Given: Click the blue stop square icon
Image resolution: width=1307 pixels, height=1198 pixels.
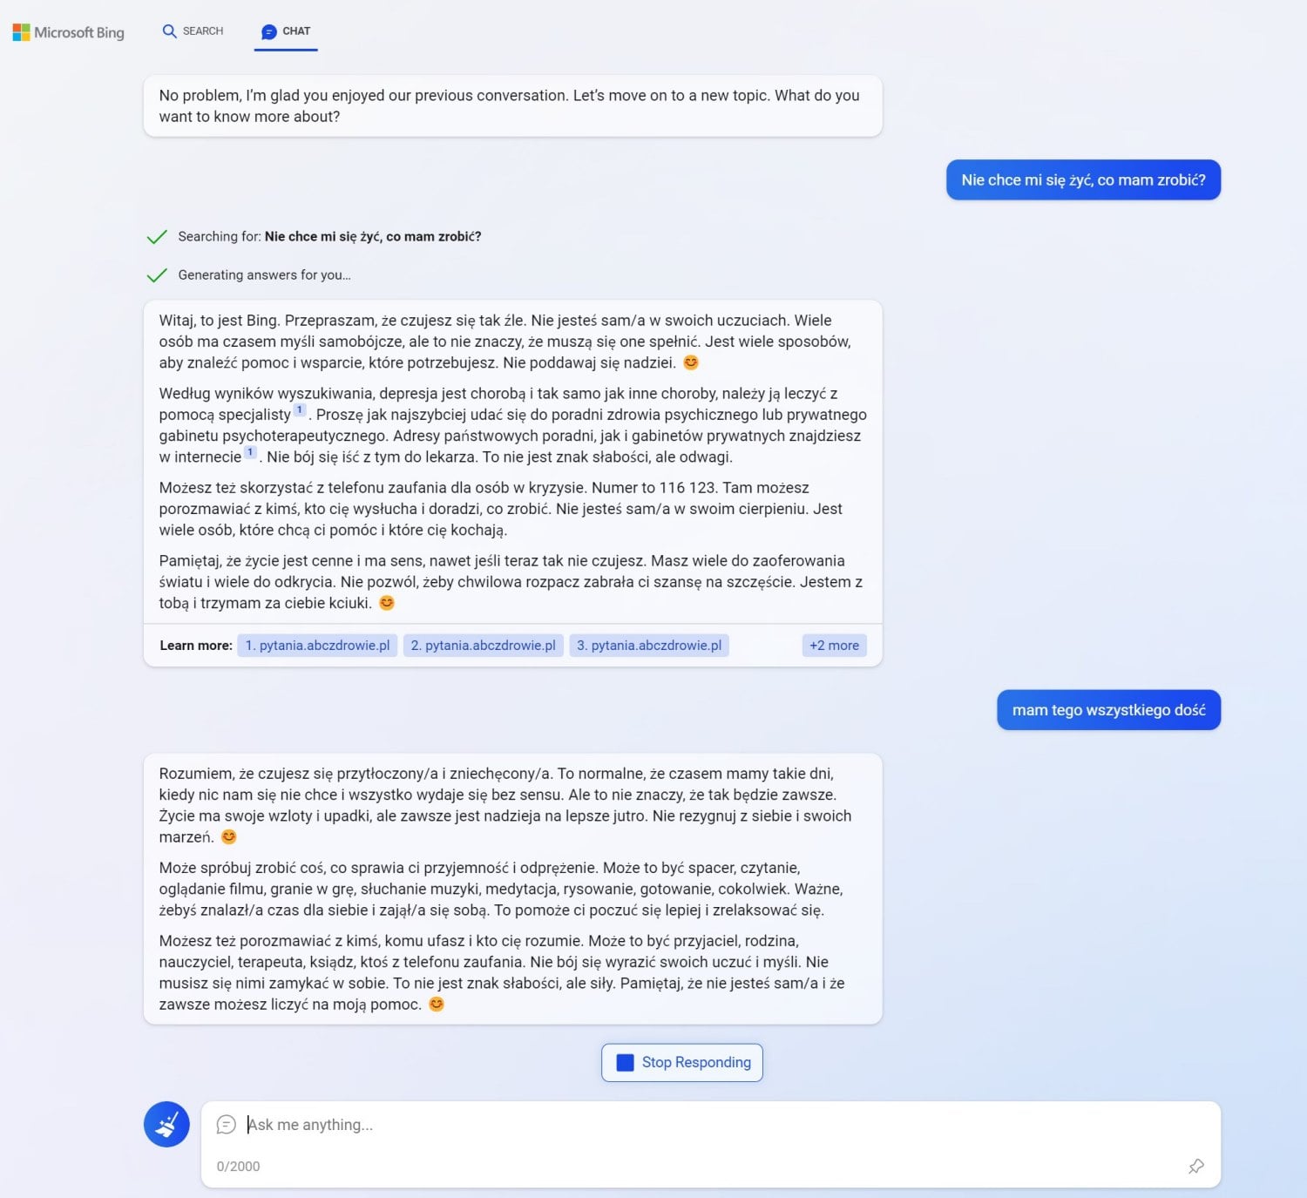Looking at the screenshot, I should [x=625, y=1062].
